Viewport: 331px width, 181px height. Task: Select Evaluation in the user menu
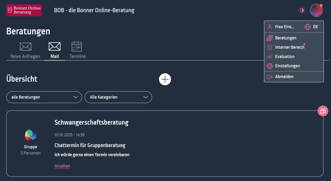[x=285, y=57]
